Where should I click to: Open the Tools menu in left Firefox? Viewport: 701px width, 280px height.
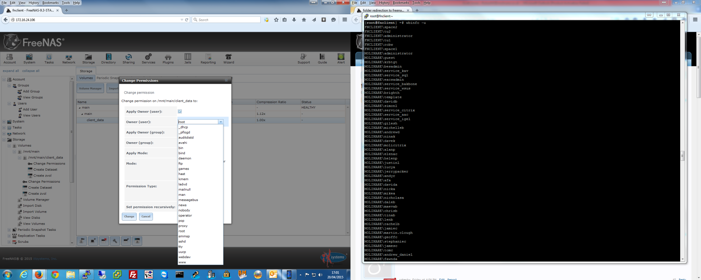pos(66,3)
